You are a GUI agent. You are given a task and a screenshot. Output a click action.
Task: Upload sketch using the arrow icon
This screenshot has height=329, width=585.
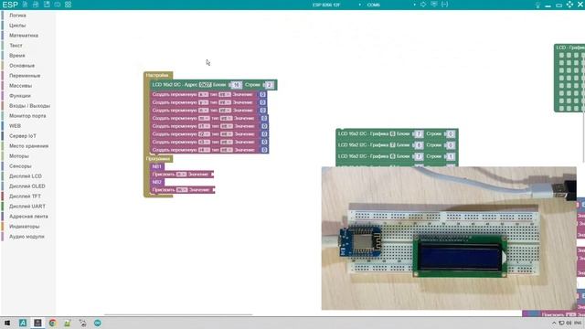(423, 5)
